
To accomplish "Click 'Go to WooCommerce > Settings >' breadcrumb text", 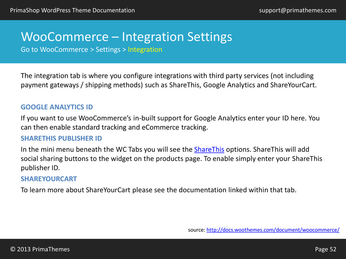I will [73, 50].
